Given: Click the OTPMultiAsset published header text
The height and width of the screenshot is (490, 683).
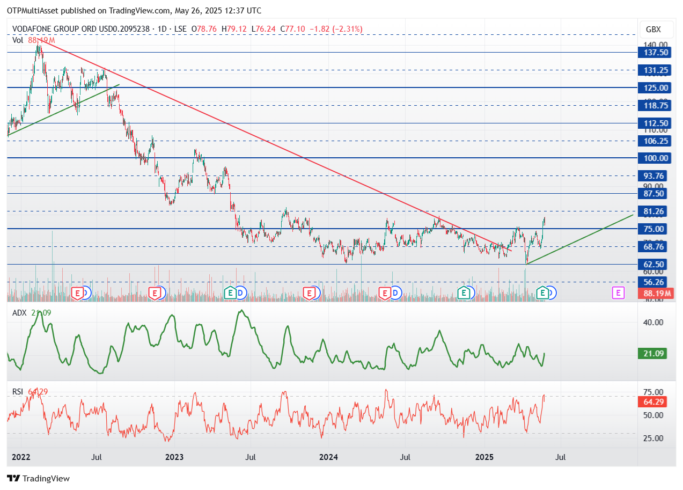Looking at the screenshot, I should pos(134,10).
